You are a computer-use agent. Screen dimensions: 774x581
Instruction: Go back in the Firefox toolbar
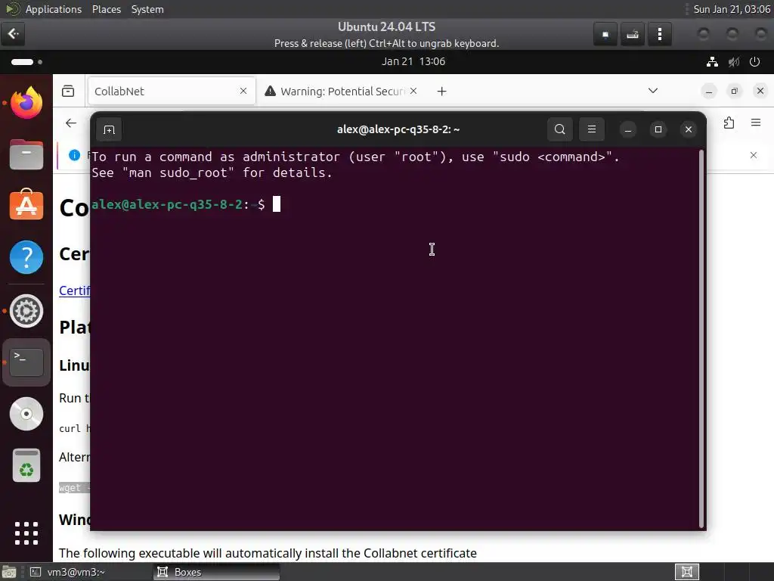(71, 123)
